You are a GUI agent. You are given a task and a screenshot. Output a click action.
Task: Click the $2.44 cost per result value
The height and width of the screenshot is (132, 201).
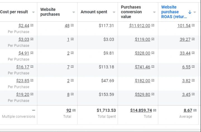(x=24, y=26)
